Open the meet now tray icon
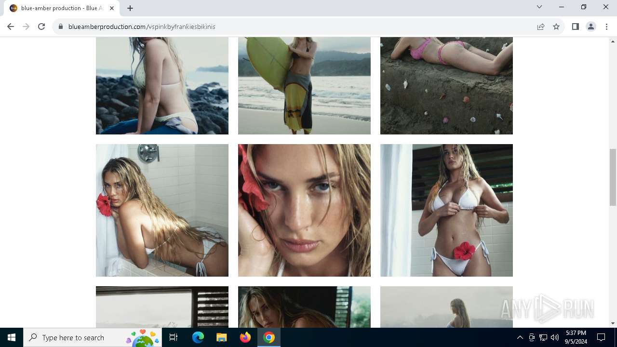This screenshot has width=617, height=347. tap(532, 337)
